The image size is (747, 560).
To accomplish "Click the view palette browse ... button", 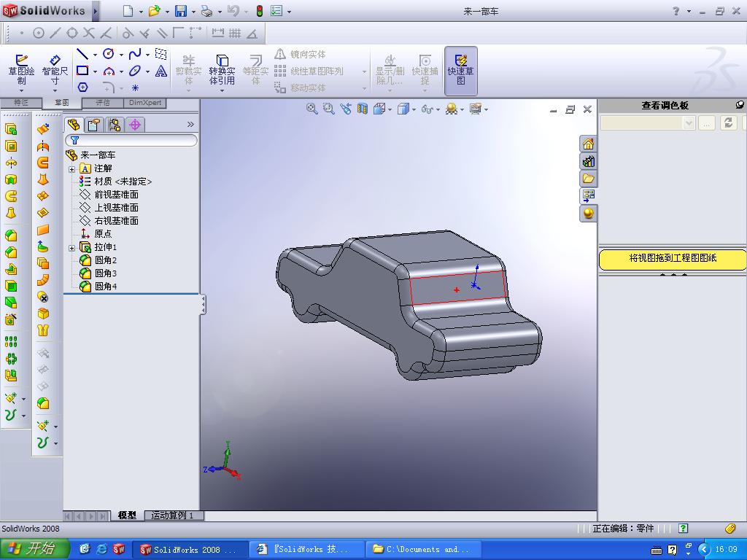I will tap(707, 122).
